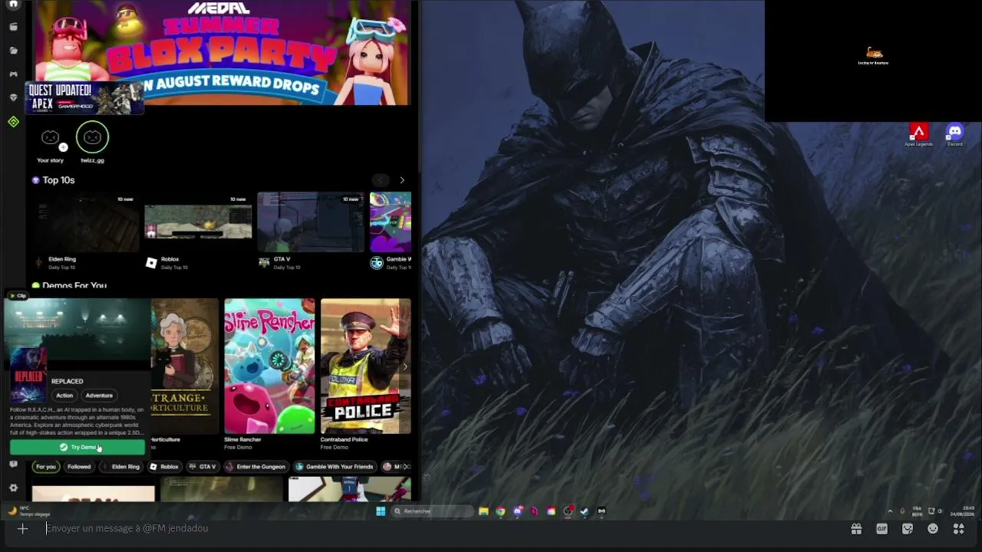Open the weather widget on taskbar

tap(29, 511)
